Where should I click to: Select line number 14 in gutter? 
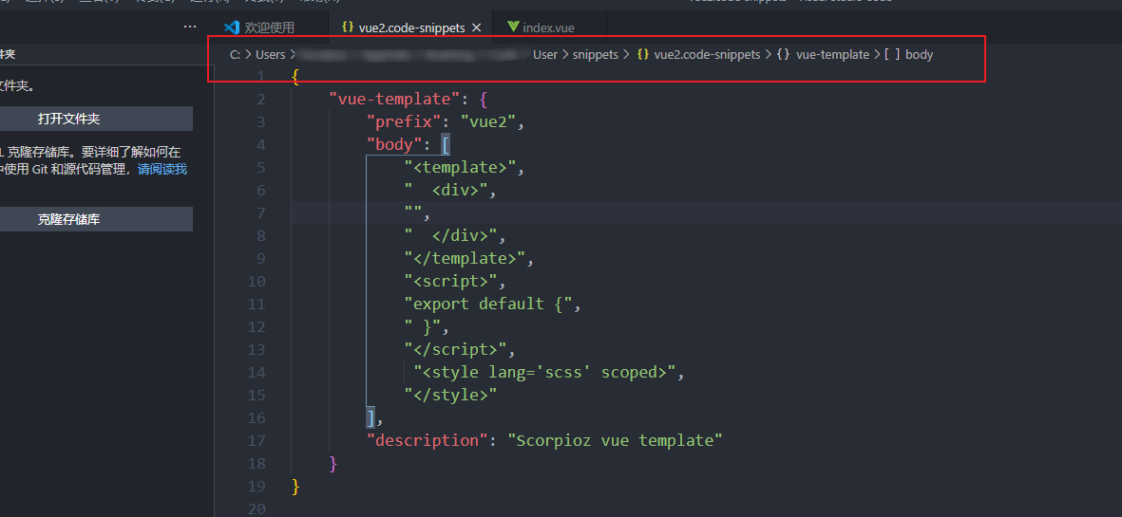pyautogui.click(x=257, y=372)
